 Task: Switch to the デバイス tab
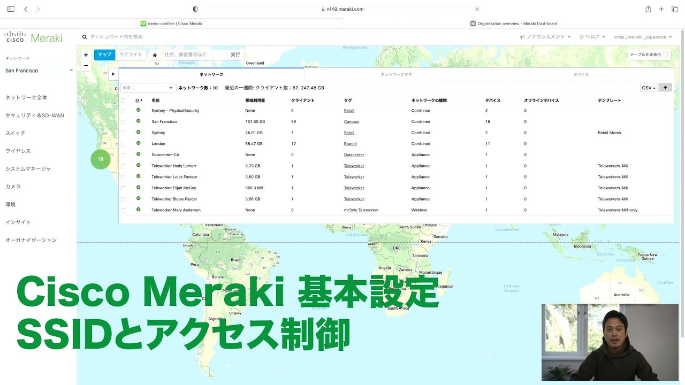pyautogui.click(x=581, y=74)
